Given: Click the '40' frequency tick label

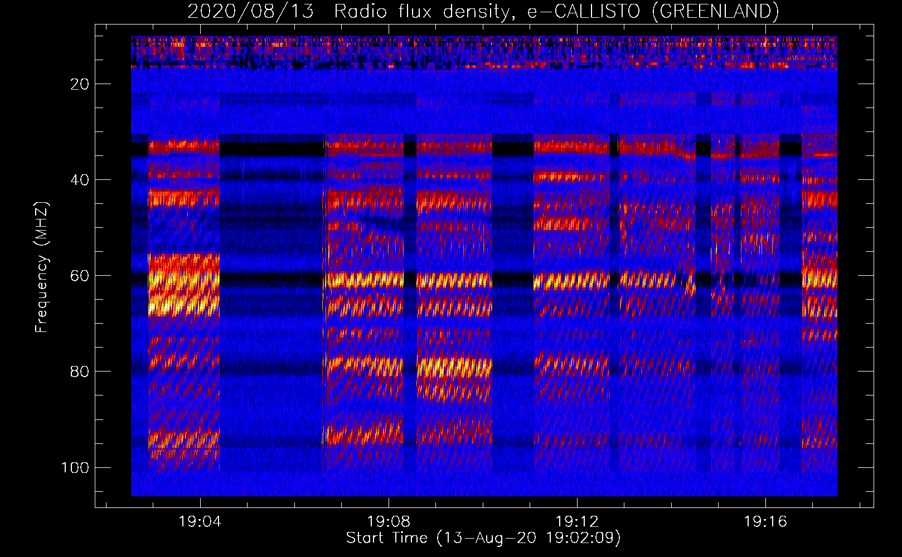Looking at the screenshot, I should click(x=80, y=180).
